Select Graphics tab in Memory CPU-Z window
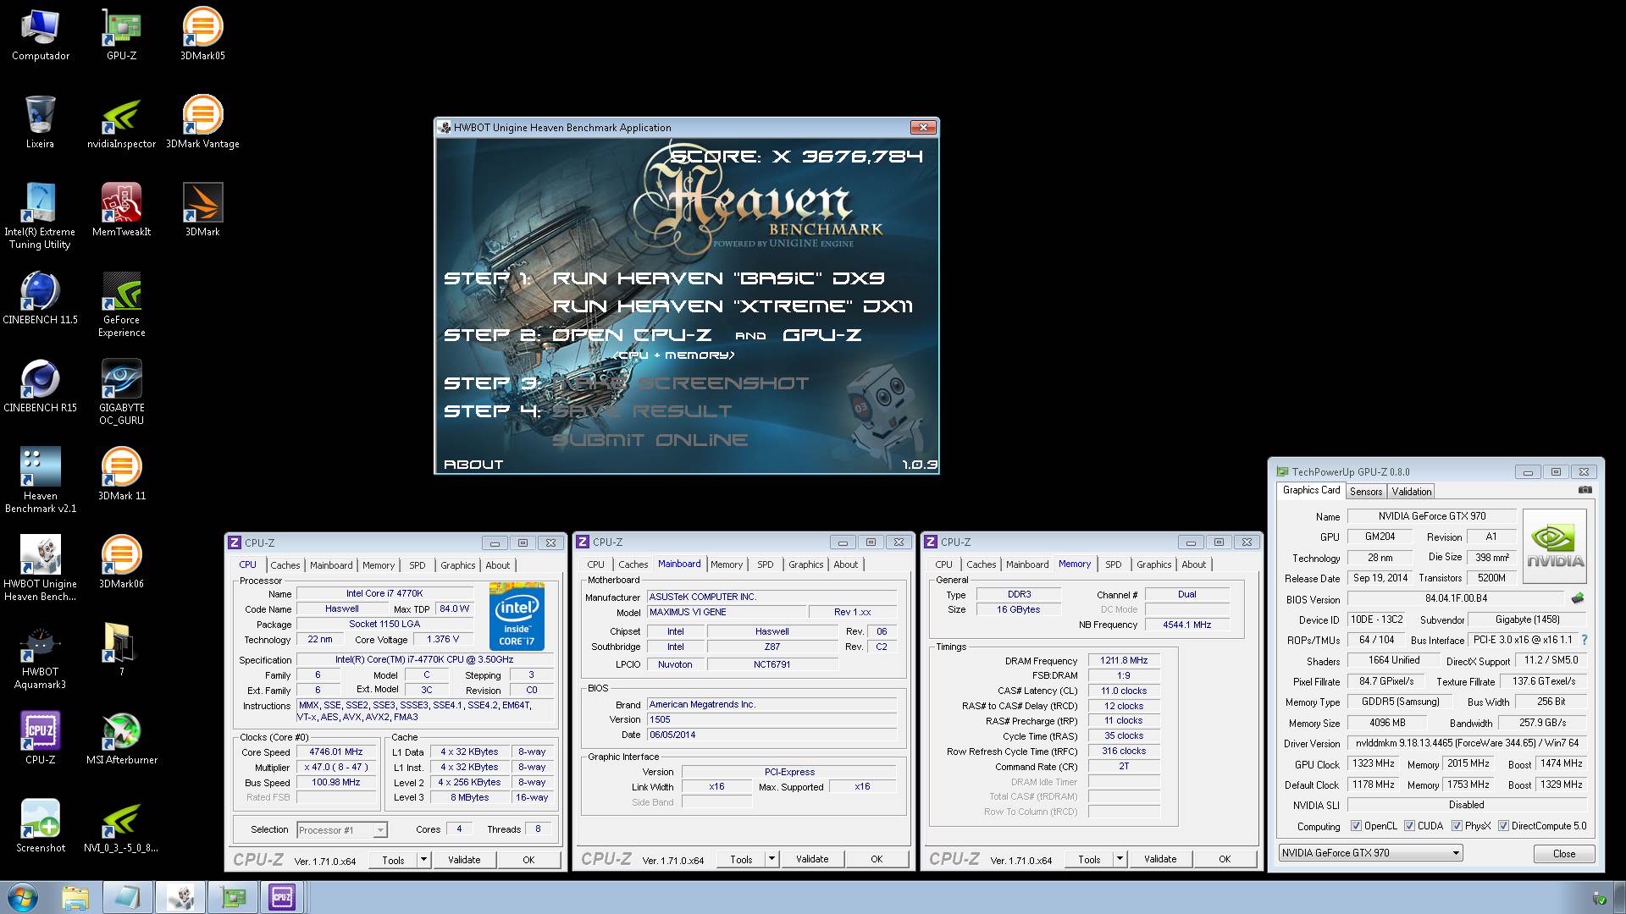The width and height of the screenshot is (1626, 914). 1154,564
